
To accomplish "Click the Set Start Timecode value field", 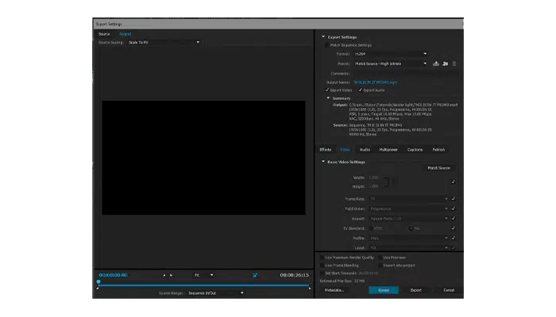I will click(369, 273).
